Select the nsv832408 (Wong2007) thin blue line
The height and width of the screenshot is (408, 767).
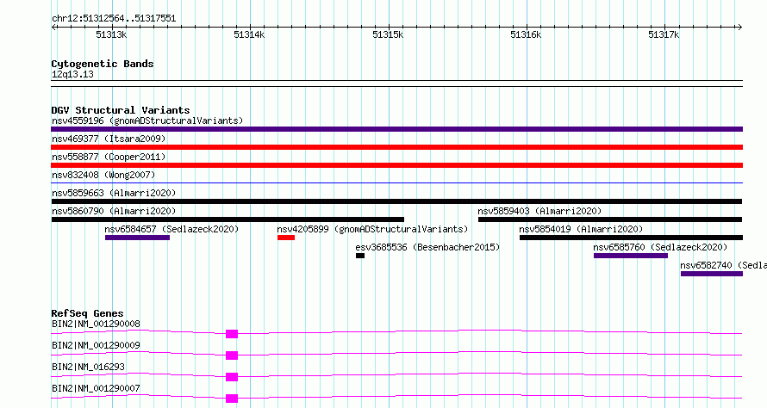(396, 182)
